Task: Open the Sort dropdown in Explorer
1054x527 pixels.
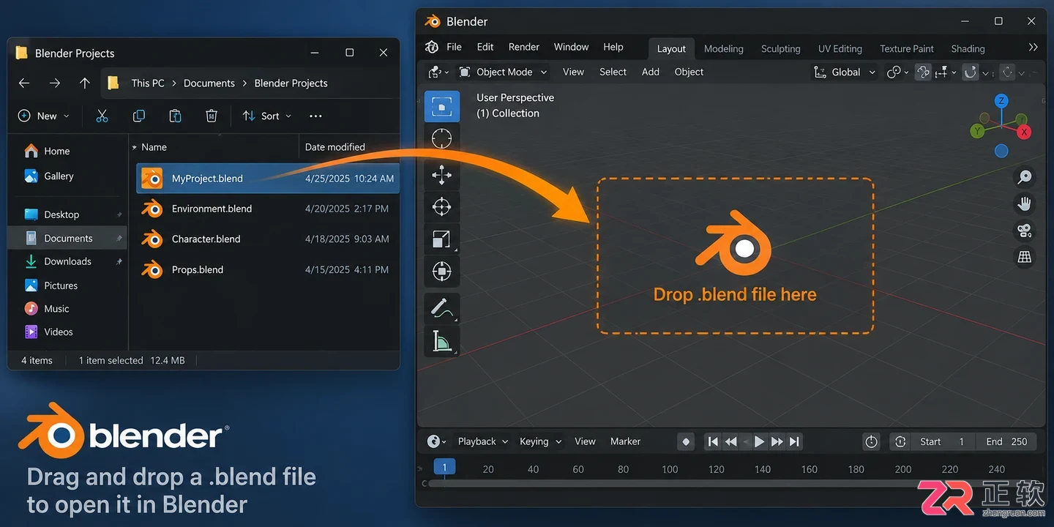Action: point(267,116)
